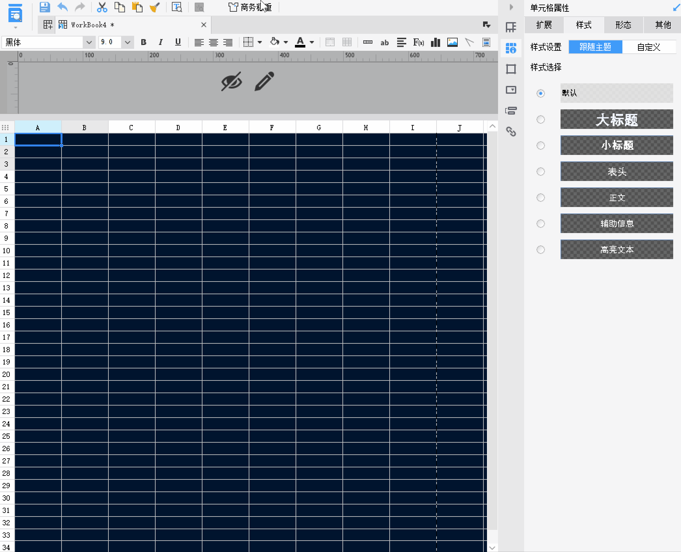Switch to the 扩展 tab

(x=544, y=25)
